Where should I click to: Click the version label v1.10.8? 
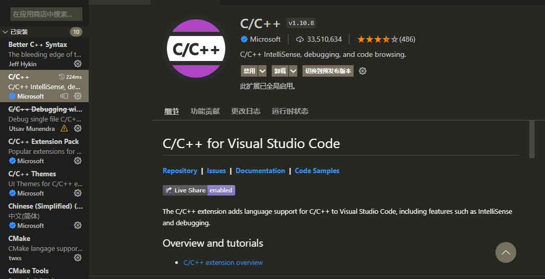301,23
